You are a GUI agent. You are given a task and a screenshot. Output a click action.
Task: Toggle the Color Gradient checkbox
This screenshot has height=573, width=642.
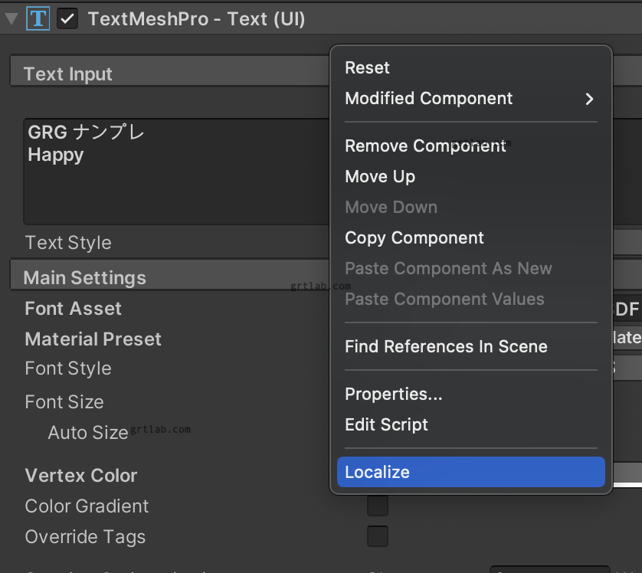(377, 506)
